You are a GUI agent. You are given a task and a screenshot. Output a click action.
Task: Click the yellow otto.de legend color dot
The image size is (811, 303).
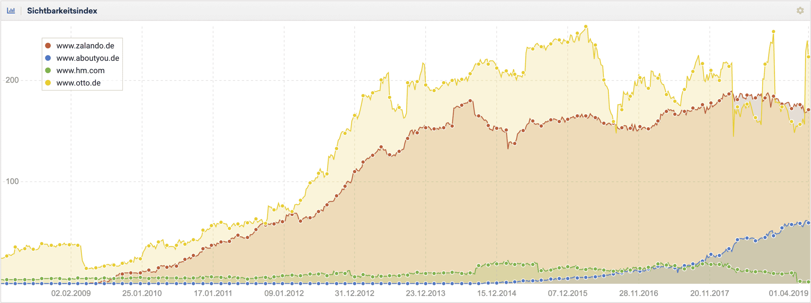(x=48, y=83)
